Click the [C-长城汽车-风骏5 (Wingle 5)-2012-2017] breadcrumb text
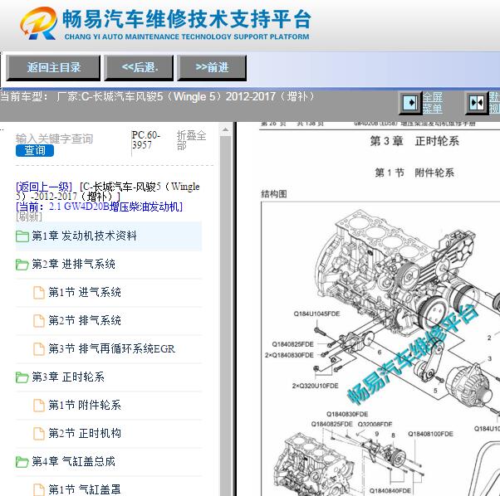The width and height of the screenshot is (500, 496). point(108,192)
